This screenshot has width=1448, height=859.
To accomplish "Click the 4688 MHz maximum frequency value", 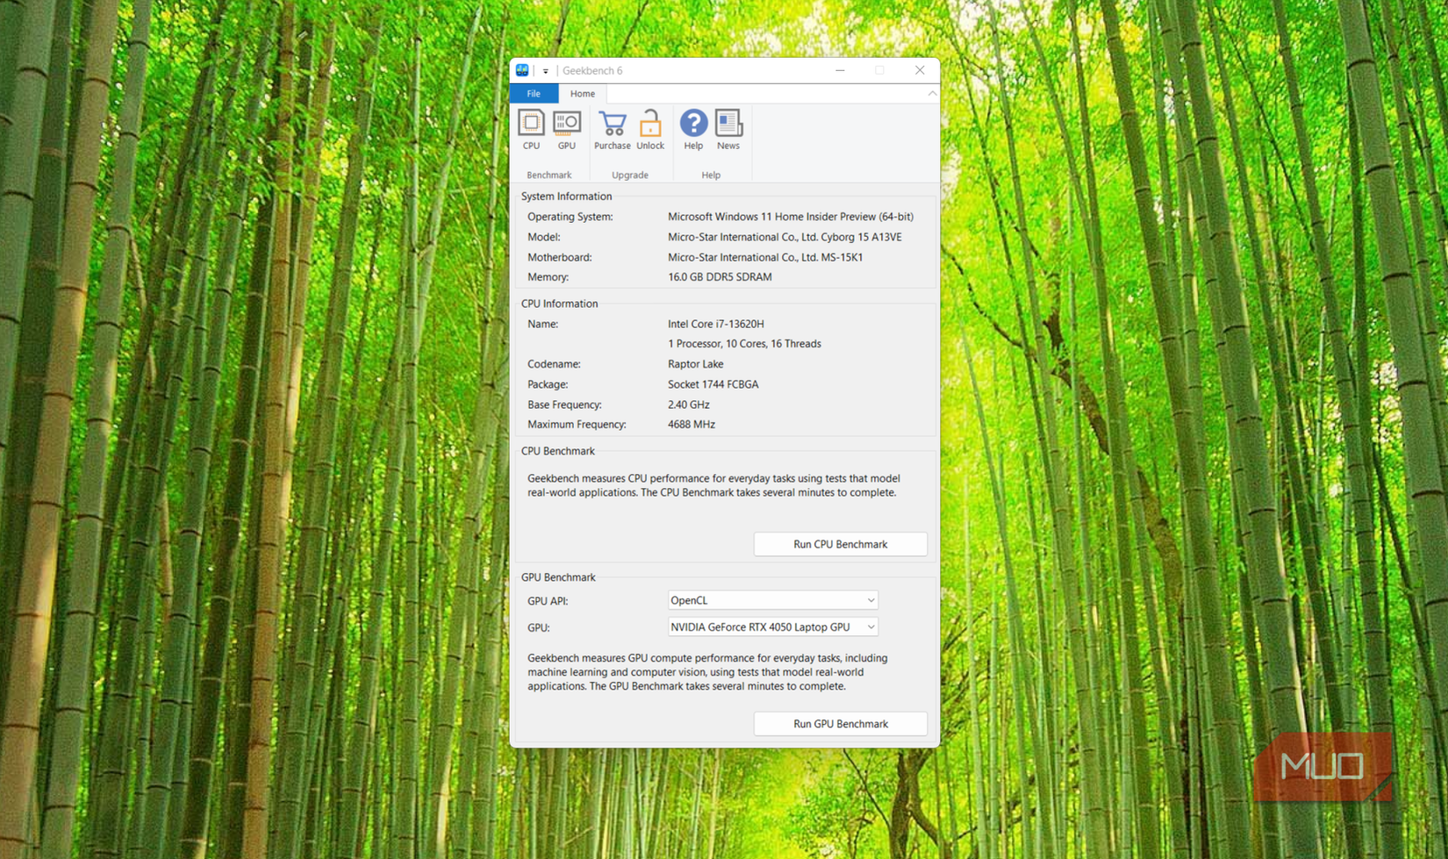I will (x=692, y=424).
